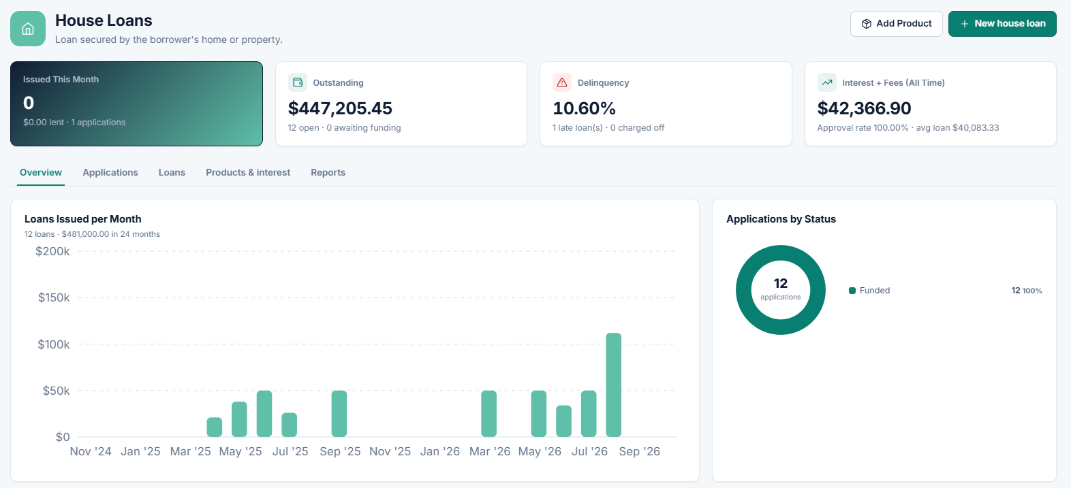Click the New house loan button
1071x488 pixels.
(1002, 24)
